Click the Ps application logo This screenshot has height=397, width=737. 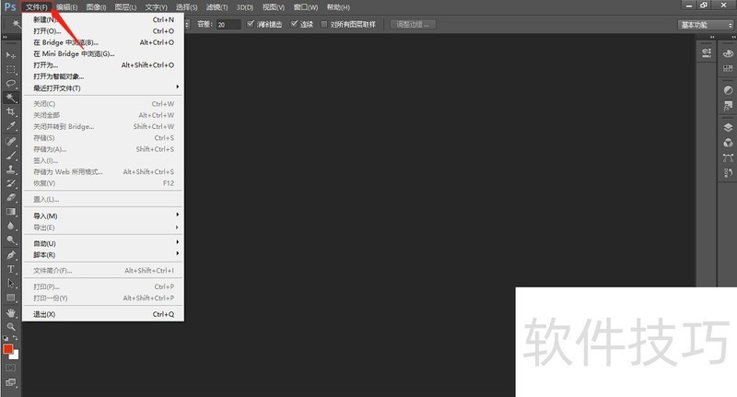(10, 7)
